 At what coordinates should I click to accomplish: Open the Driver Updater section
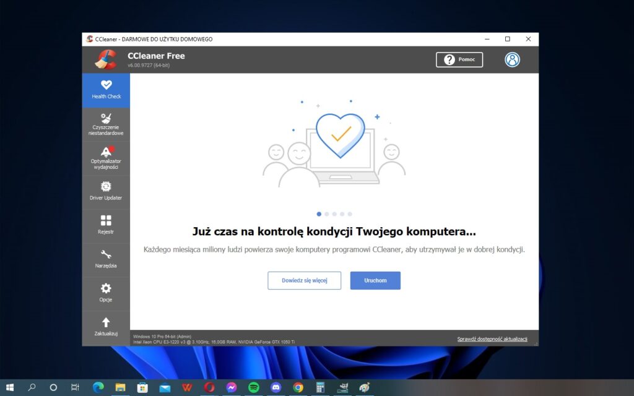click(106, 191)
